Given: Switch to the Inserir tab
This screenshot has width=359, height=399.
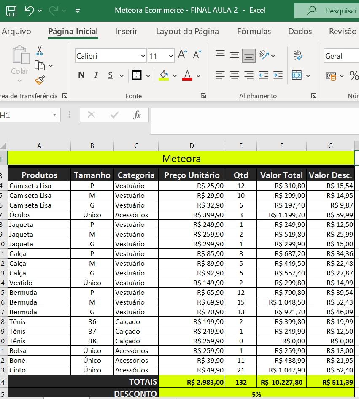Looking at the screenshot, I should click(126, 32).
